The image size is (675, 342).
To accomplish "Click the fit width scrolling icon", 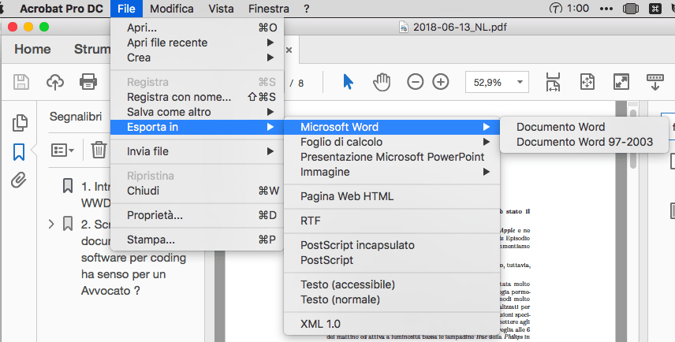I will 554,82.
